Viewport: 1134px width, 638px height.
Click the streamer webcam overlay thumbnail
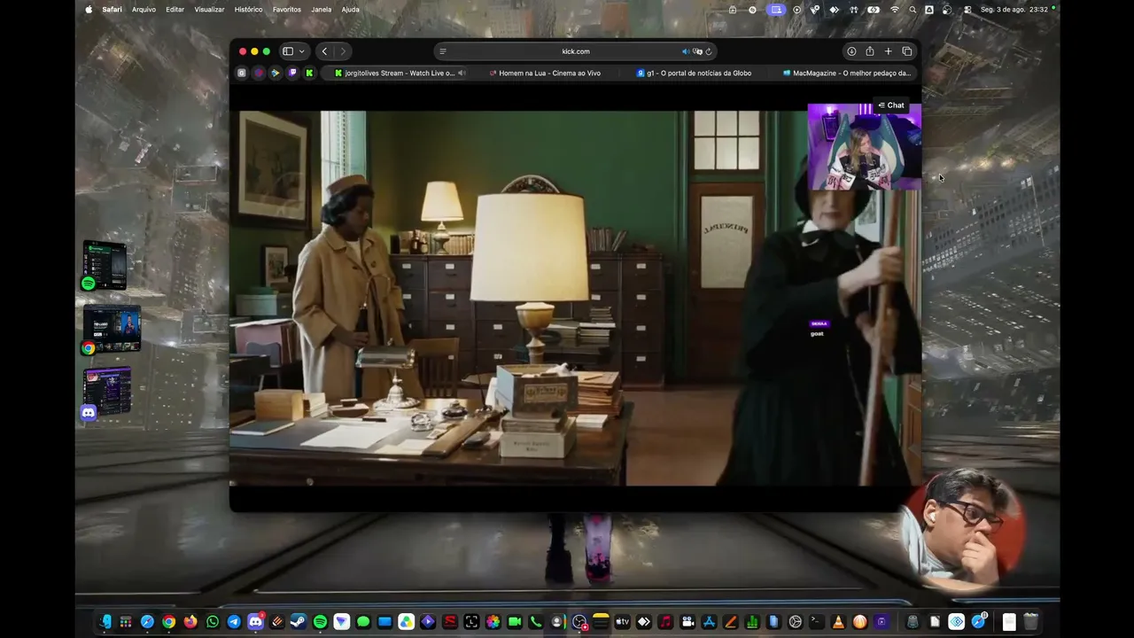coord(864,147)
